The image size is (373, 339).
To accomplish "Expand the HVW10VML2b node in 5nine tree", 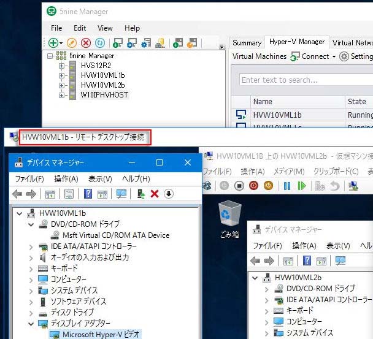I will coord(61,85).
